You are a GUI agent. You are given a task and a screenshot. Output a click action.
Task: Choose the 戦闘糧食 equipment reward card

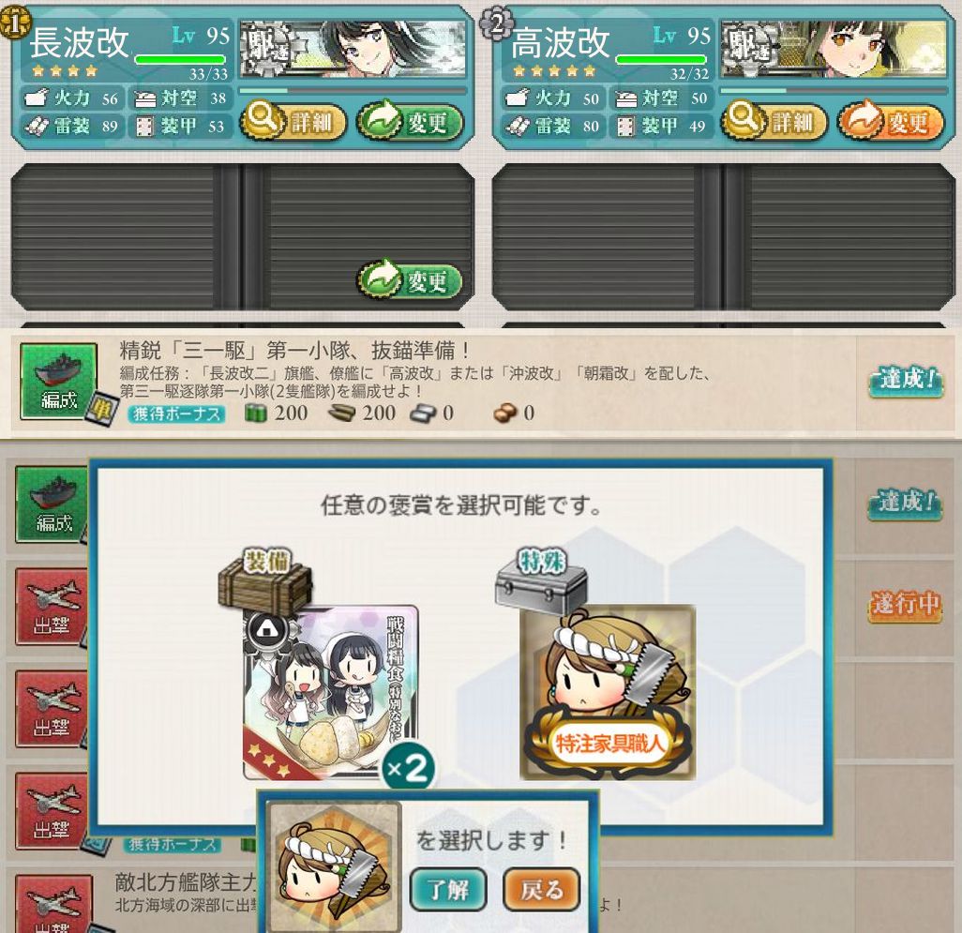click(x=331, y=693)
